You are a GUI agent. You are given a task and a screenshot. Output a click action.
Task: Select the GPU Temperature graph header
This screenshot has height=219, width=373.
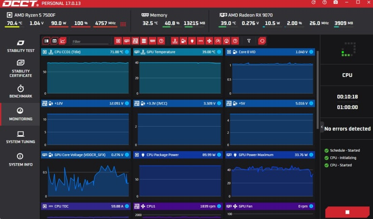(x=178, y=52)
